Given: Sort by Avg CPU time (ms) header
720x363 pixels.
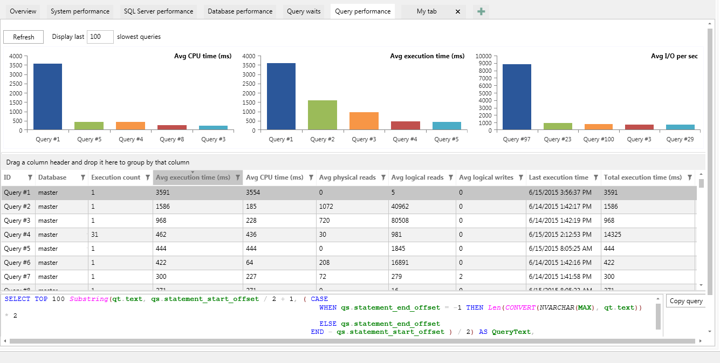Looking at the screenshot, I should point(275,177).
